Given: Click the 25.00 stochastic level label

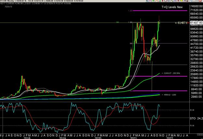Looking at the screenshot, I should click(192, 110).
